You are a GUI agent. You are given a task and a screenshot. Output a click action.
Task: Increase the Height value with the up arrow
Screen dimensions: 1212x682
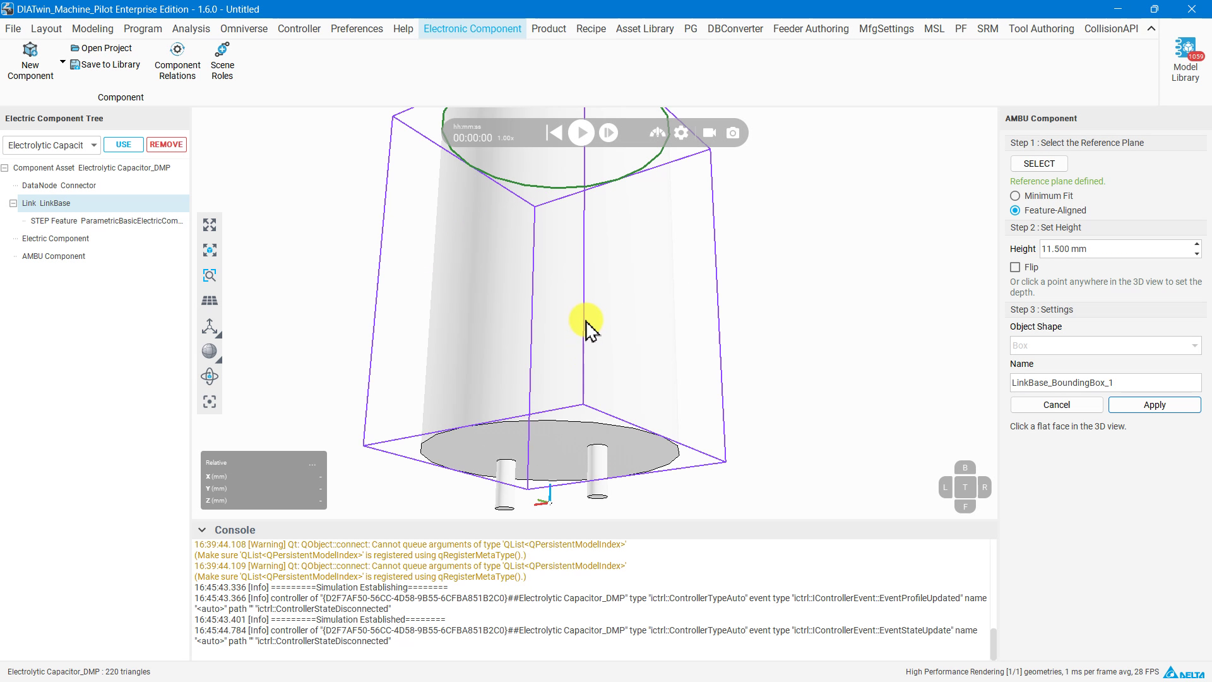pos(1197,244)
